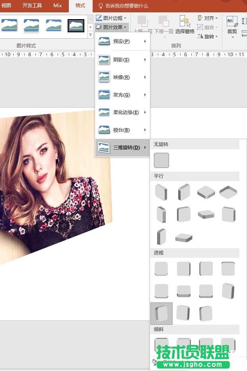Image resolution: width=247 pixels, height=371 pixels.
Task: Select the no-rotation preset under 无旋转
Action: pos(161,160)
